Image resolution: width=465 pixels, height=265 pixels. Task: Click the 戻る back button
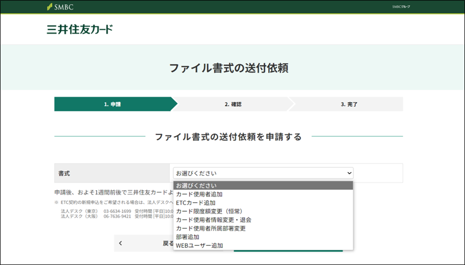pyautogui.click(x=144, y=244)
